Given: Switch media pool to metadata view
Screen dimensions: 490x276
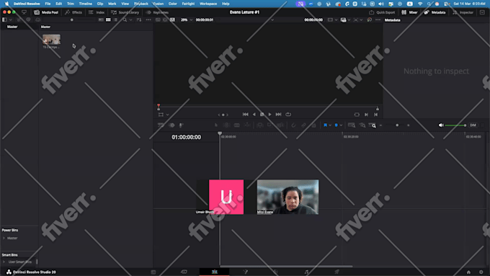Looking at the screenshot, I should click(101, 19).
